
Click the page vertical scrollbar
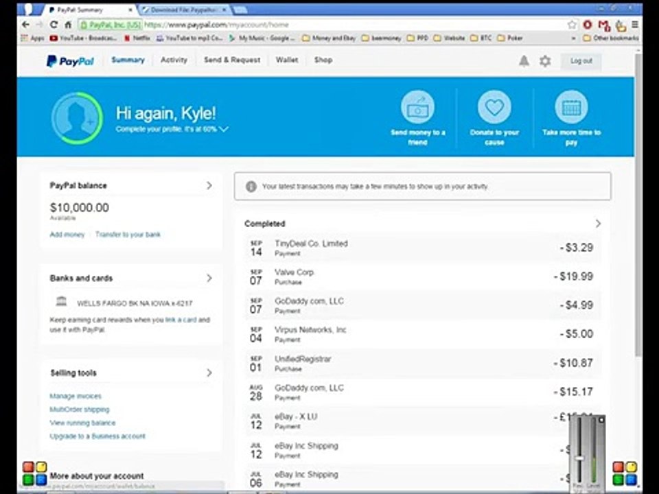pos(638,206)
